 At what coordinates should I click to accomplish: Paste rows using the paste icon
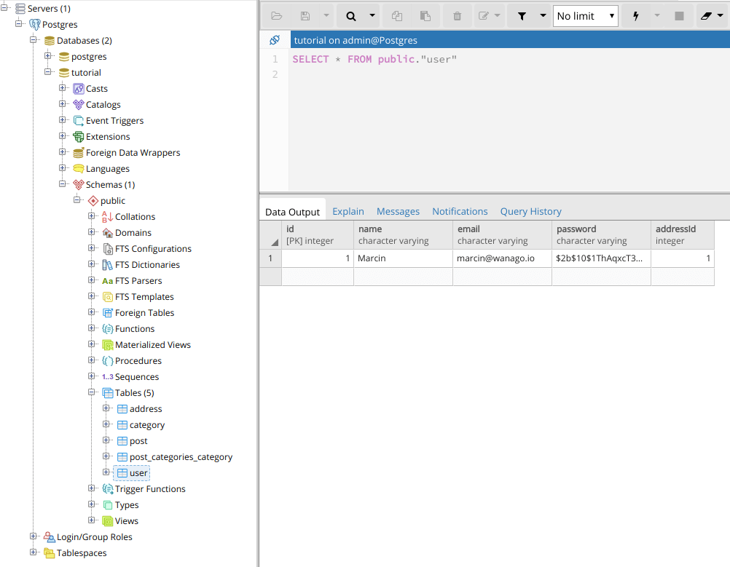[x=426, y=15]
